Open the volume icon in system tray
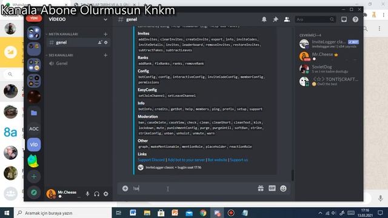This screenshot has width=388, height=218. coord(333,213)
